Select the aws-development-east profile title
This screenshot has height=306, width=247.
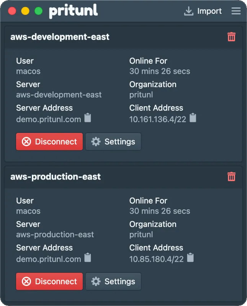60,37
